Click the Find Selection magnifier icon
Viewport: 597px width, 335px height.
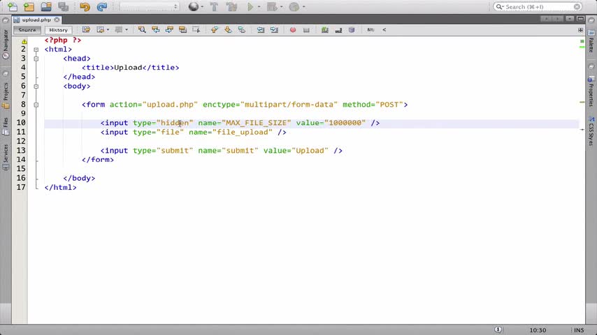click(142, 29)
